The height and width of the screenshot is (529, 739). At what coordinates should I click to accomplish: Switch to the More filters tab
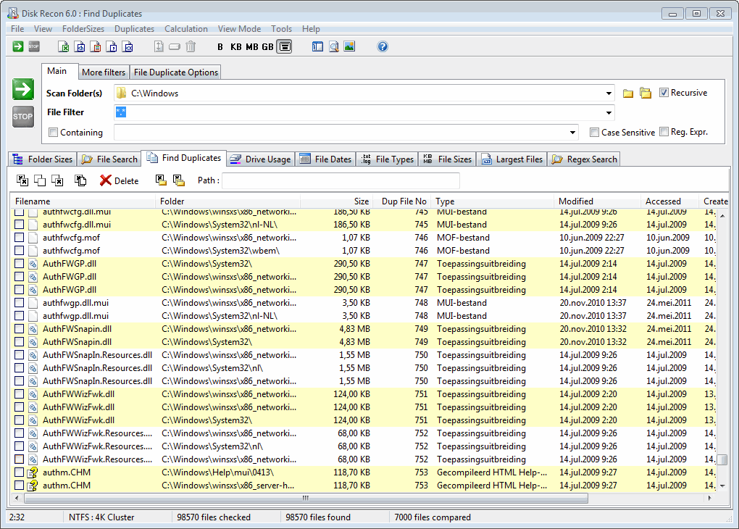pos(103,72)
